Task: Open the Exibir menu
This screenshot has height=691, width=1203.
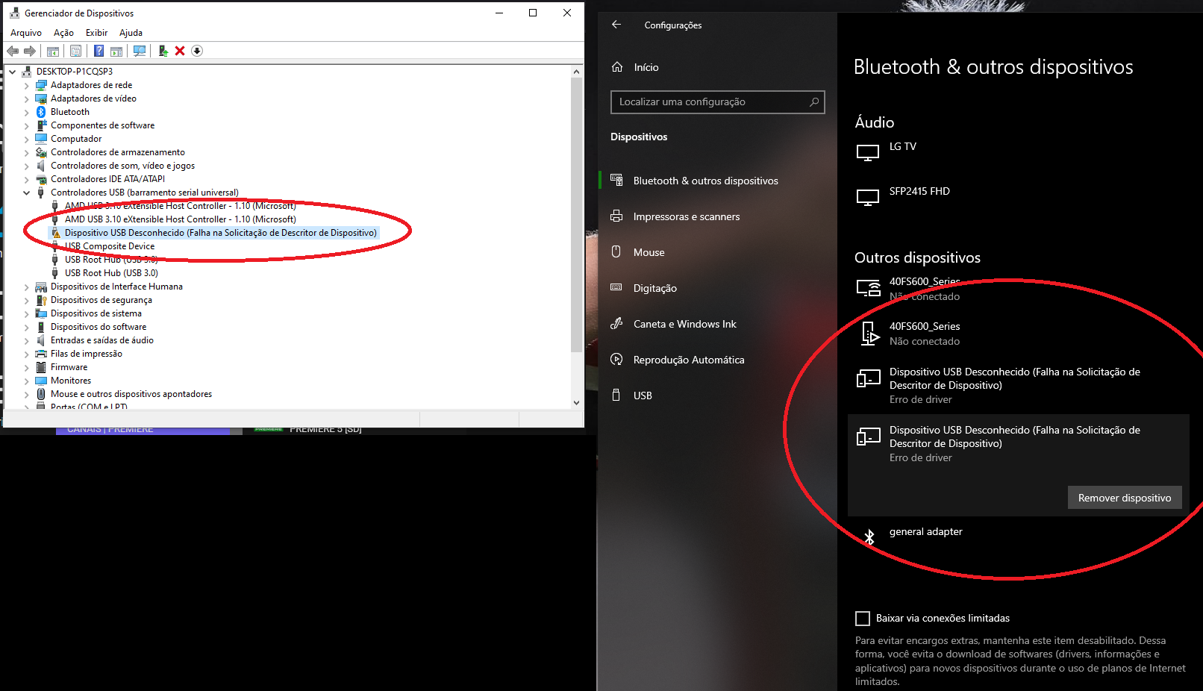Action: click(96, 33)
